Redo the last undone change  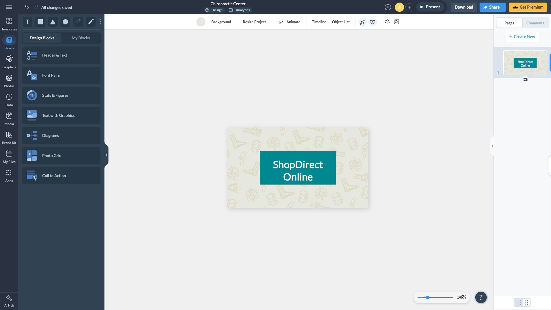36,7
